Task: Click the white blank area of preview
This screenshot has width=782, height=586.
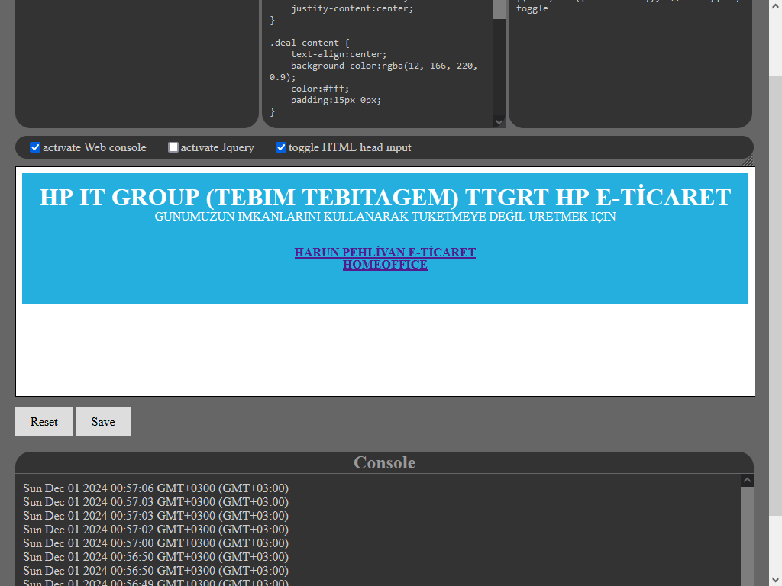Action: [385, 349]
